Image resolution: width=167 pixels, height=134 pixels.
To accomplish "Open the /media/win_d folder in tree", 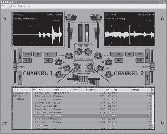I will point(22,93).
